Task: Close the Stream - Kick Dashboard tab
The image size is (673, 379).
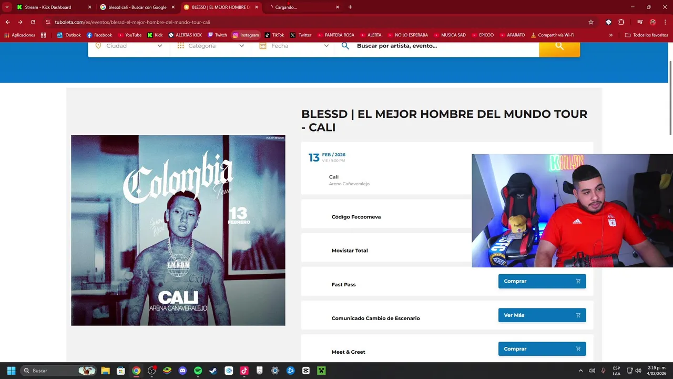Action: (89, 7)
